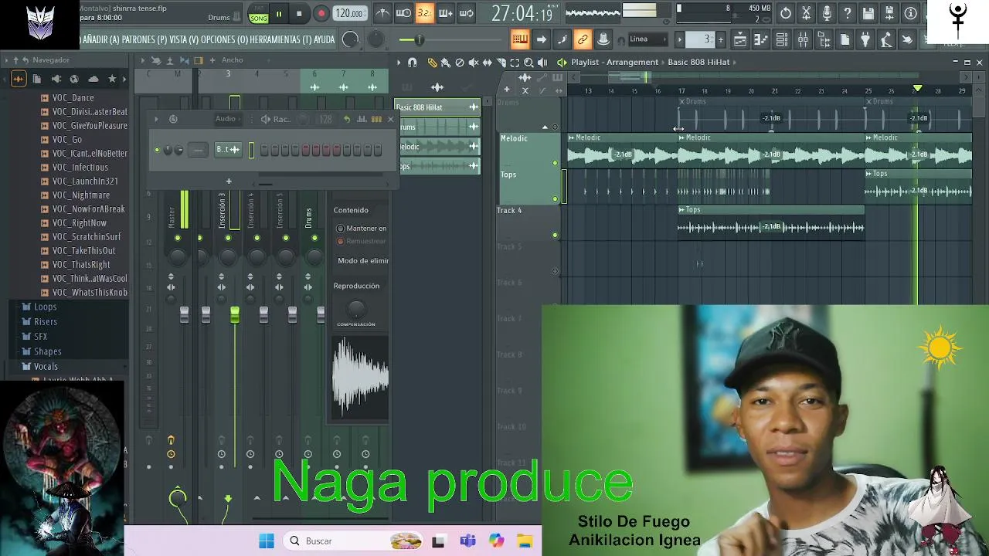
Task: Edit the 120.000 tempo field
Action: point(349,13)
